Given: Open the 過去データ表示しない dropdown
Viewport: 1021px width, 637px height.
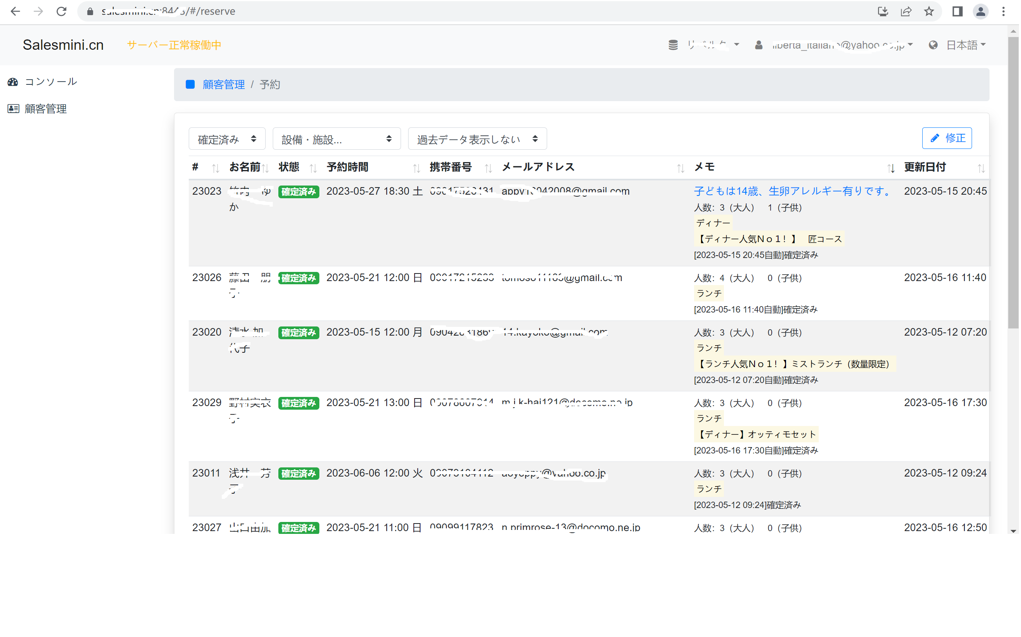Looking at the screenshot, I should pos(477,139).
